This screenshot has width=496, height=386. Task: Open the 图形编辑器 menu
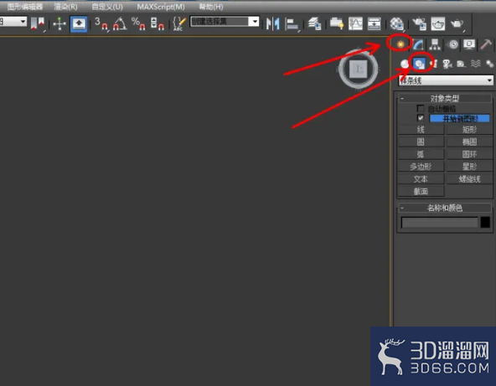(25, 7)
